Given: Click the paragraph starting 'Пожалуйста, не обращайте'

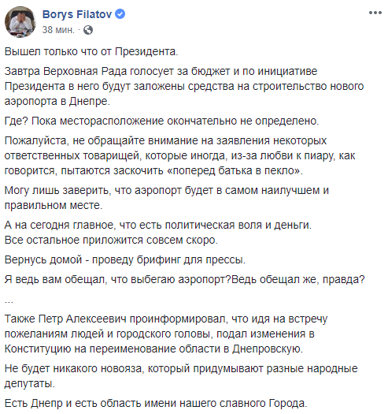Looking at the screenshot, I should tap(179, 155).
